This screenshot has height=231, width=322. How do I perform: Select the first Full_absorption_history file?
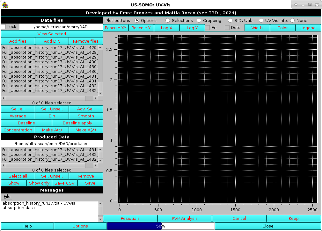[x=48, y=48]
